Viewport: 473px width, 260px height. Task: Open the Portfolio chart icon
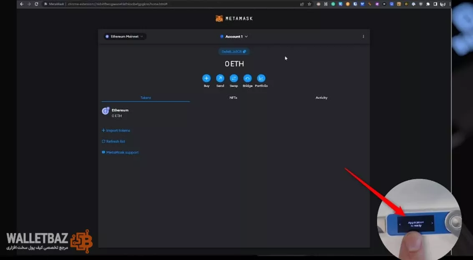pos(261,78)
